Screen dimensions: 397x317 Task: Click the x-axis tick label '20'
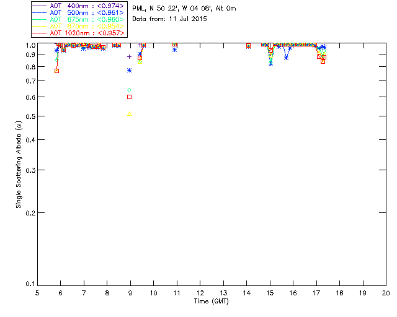(386, 293)
